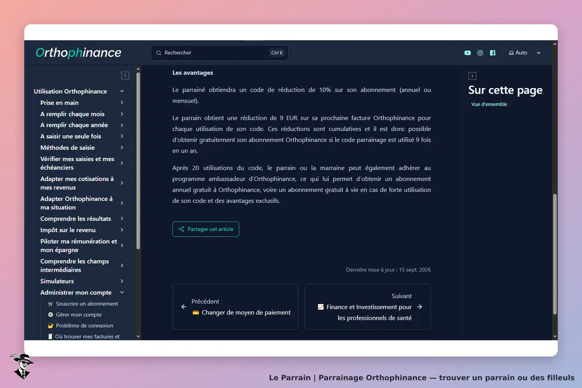Image resolution: width=582 pixels, height=388 pixels.
Task: Open A remplir chaque mois entry
Action: pos(72,114)
